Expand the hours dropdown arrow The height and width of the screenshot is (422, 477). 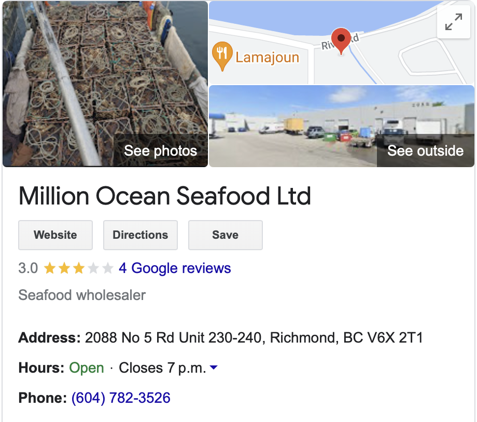213,368
